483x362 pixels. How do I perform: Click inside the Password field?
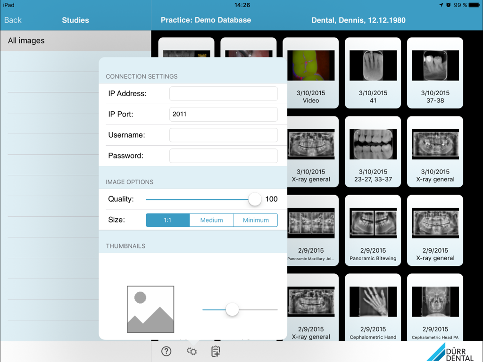[x=223, y=156]
